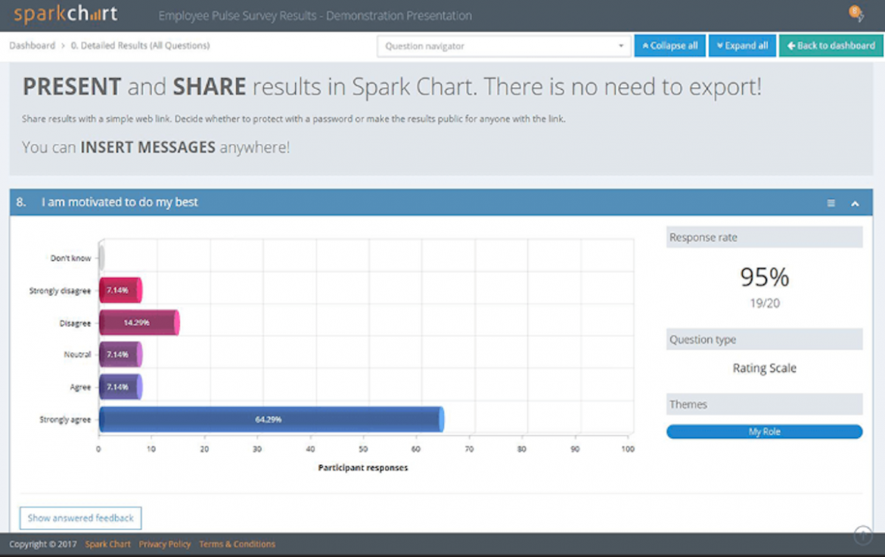Click the Show answered feedback field
Screen dimensions: 885x557
pyautogui.click(x=80, y=518)
